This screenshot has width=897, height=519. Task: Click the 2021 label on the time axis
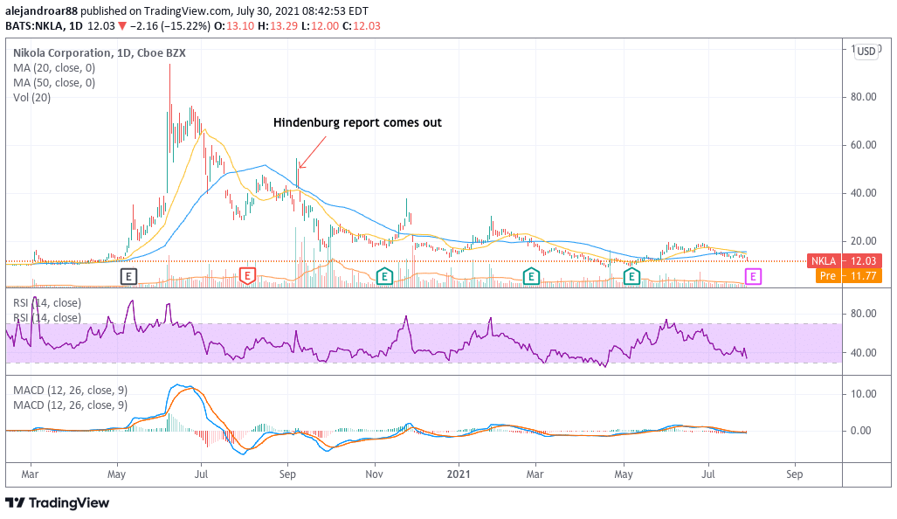459,474
